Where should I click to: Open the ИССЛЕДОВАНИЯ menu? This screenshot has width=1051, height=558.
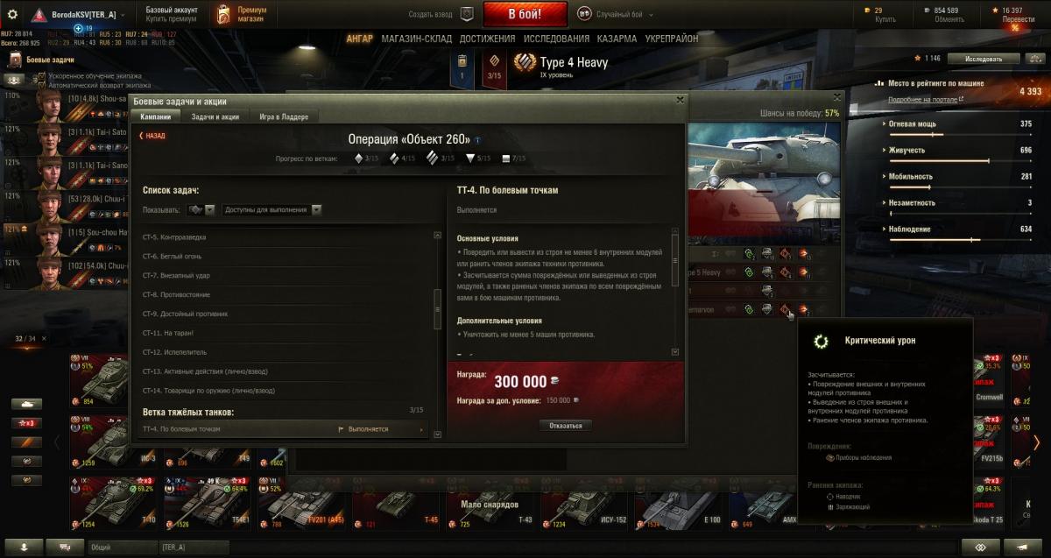[x=556, y=39]
